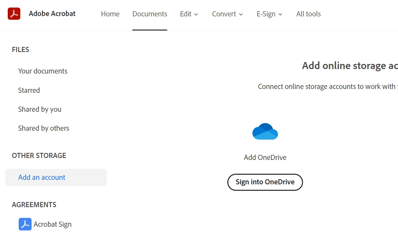The width and height of the screenshot is (398, 246).
Task: Click the OneDrive cloud icon
Action: [x=265, y=131]
